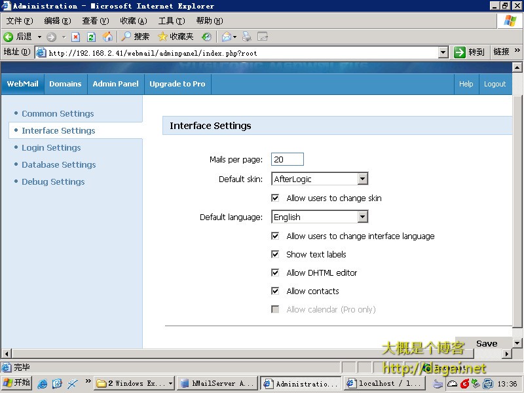The image size is (524, 393).
Task: Click the browser Back arrow icon
Action: point(9,37)
